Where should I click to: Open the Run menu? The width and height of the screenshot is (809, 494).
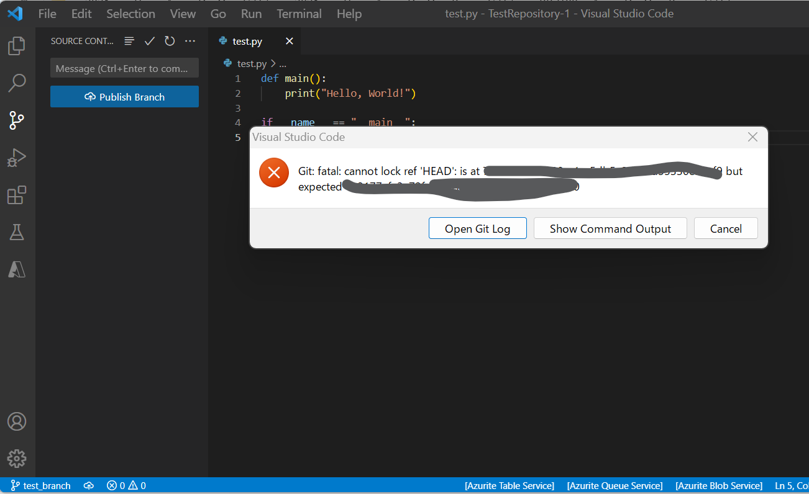click(252, 14)
